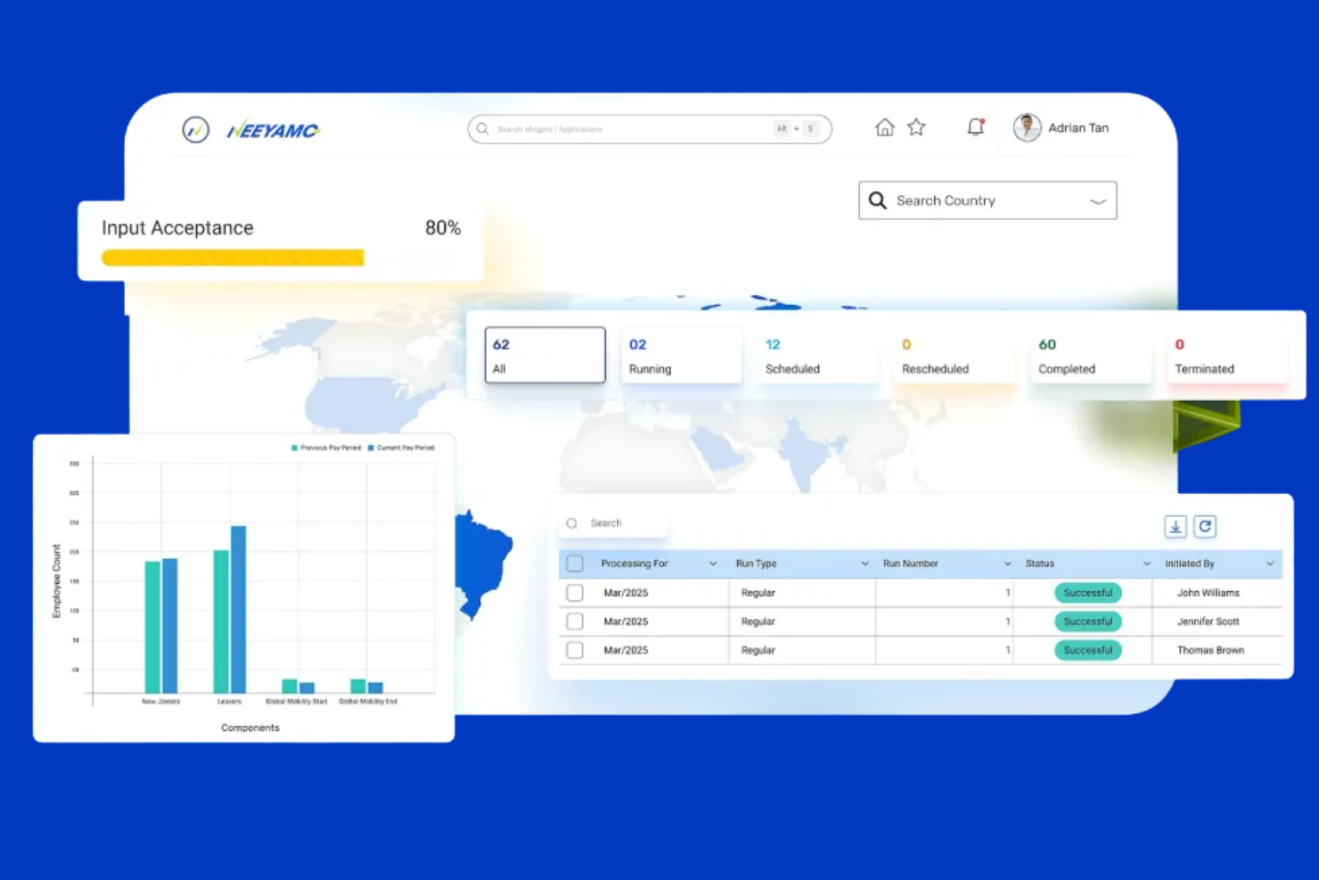Click the refresh icon above table
This screenshot has width=1319, height=880.
coord(1205,526)
